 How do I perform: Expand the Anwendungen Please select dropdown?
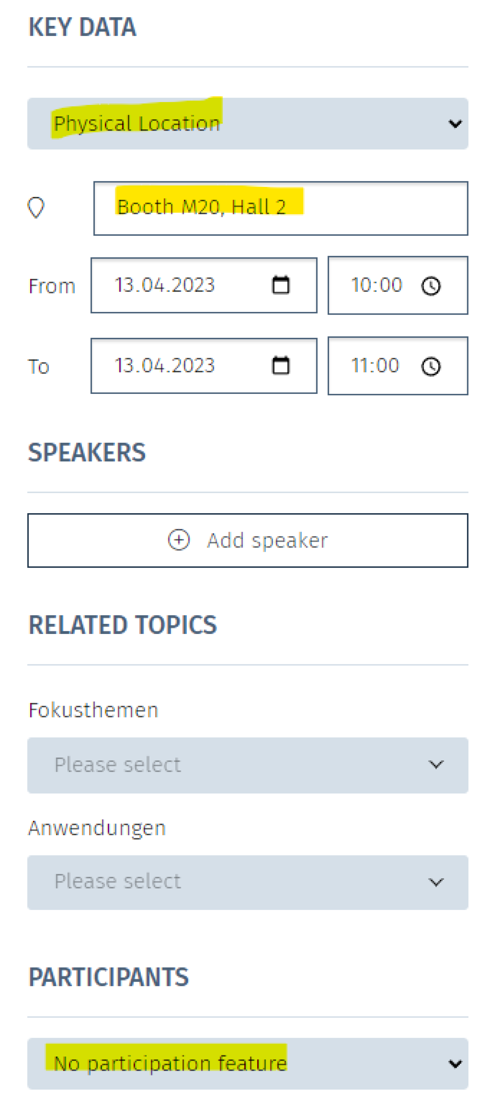[247, 883]
